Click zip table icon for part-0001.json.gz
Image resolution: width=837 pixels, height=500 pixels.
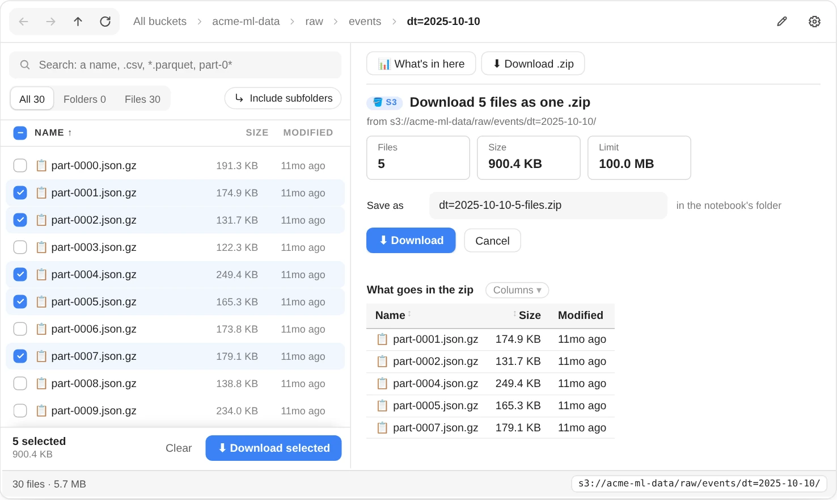pyautogui.click(x=383, y=339)
